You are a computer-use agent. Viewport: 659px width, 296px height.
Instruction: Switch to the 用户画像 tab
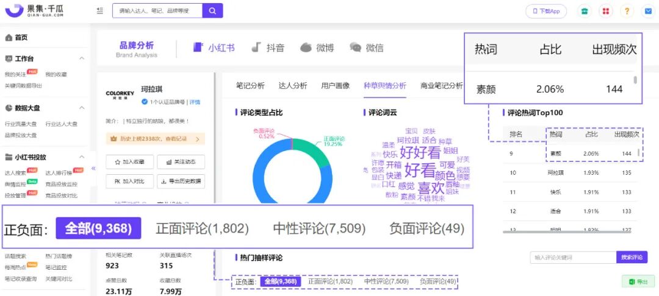click(x=336, y=85)
